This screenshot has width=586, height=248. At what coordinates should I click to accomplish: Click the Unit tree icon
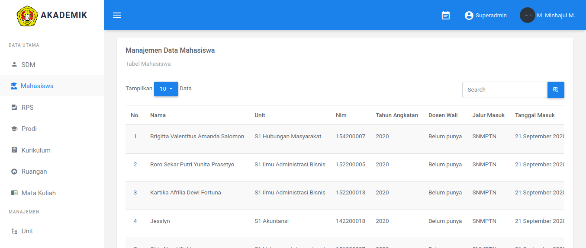click(x=14, y=231)
